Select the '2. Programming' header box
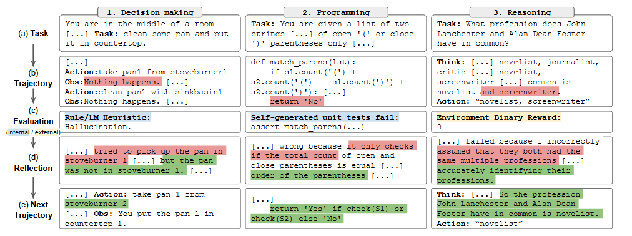This screenshot has width=632, height=236. pyautogui.click(x=335, y=12)
